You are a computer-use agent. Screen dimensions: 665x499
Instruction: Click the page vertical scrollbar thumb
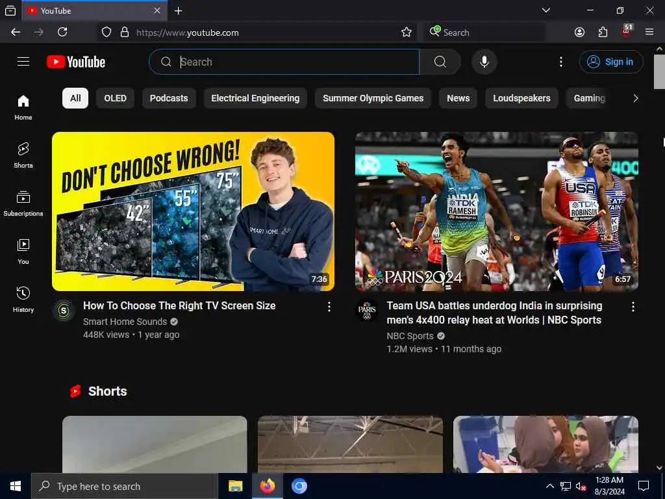coord(659,71)
